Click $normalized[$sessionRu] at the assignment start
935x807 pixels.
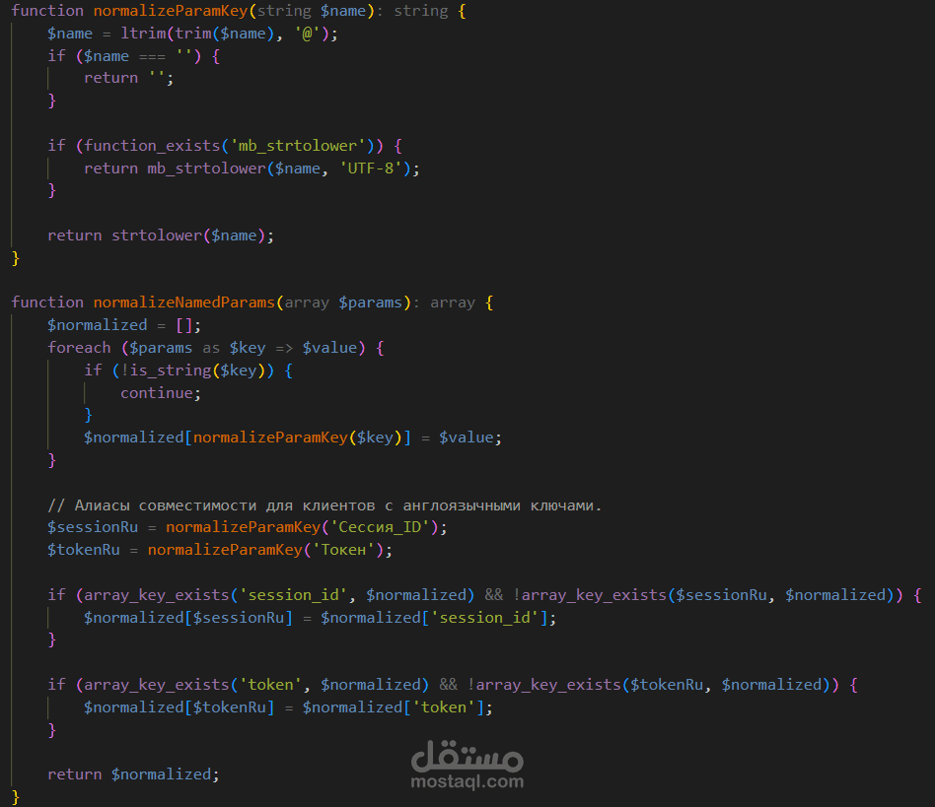coord(188,618)
